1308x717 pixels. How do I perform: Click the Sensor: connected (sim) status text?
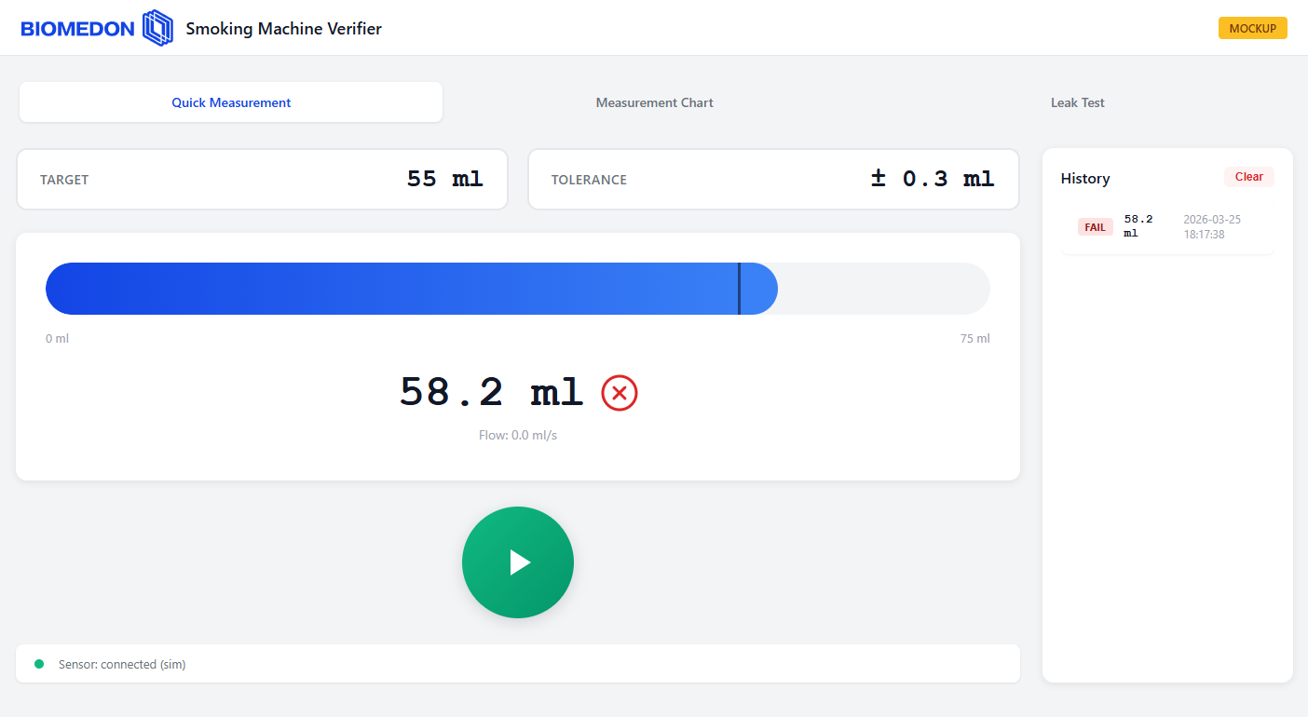pyautogui.click(x=122, y=665)
